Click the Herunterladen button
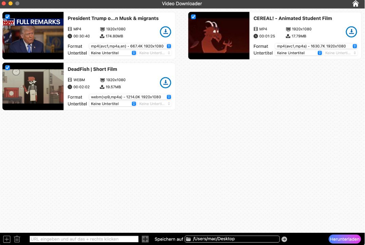 pos(345,239)
